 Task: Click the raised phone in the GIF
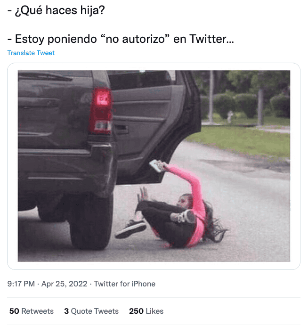click(x=156, y=166)
